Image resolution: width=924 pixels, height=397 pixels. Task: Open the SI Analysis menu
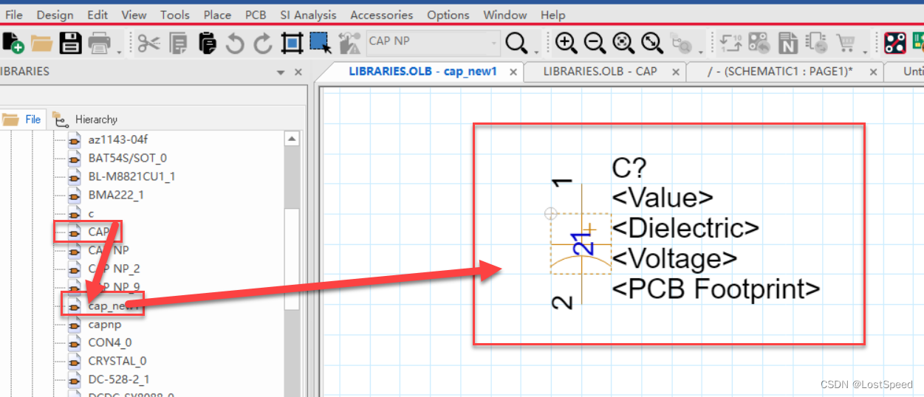pyautogui.click(x=308, y=15)
